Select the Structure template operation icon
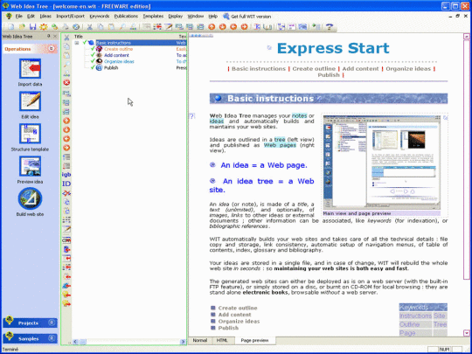 [30, 134]
